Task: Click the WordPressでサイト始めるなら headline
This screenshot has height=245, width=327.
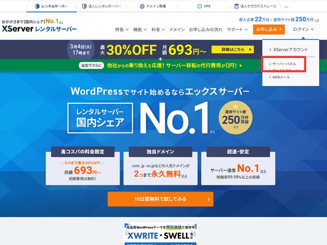Action: pos(160,91)
